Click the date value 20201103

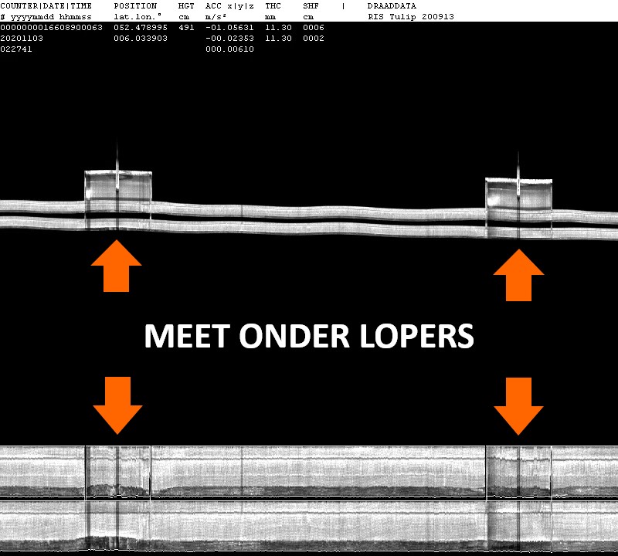click(x=22, y=38)
